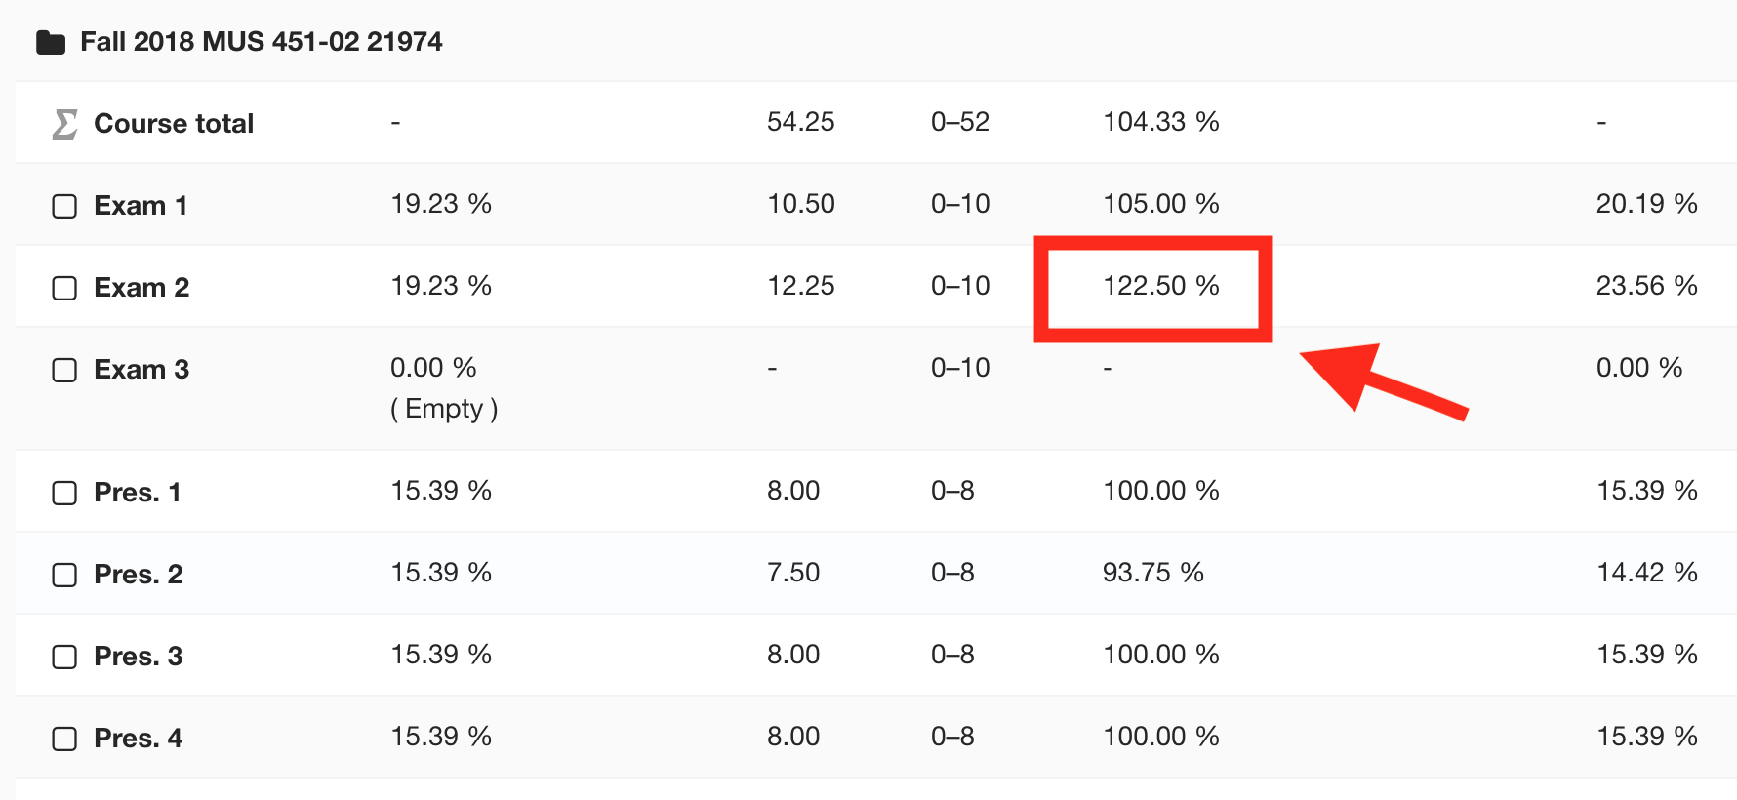Viewport: 1737px width, 800px height.
Task: Click the Exam 3 item icon
Action: [64, 370]
